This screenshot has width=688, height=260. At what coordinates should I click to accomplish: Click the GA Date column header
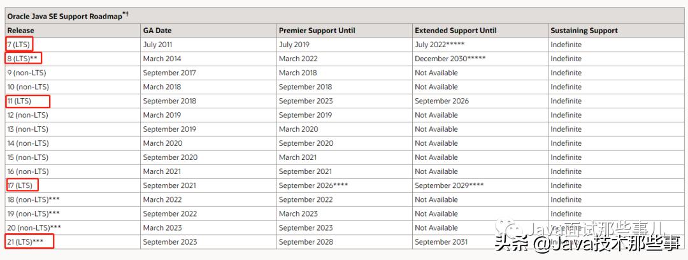click(x=157, y=31)
